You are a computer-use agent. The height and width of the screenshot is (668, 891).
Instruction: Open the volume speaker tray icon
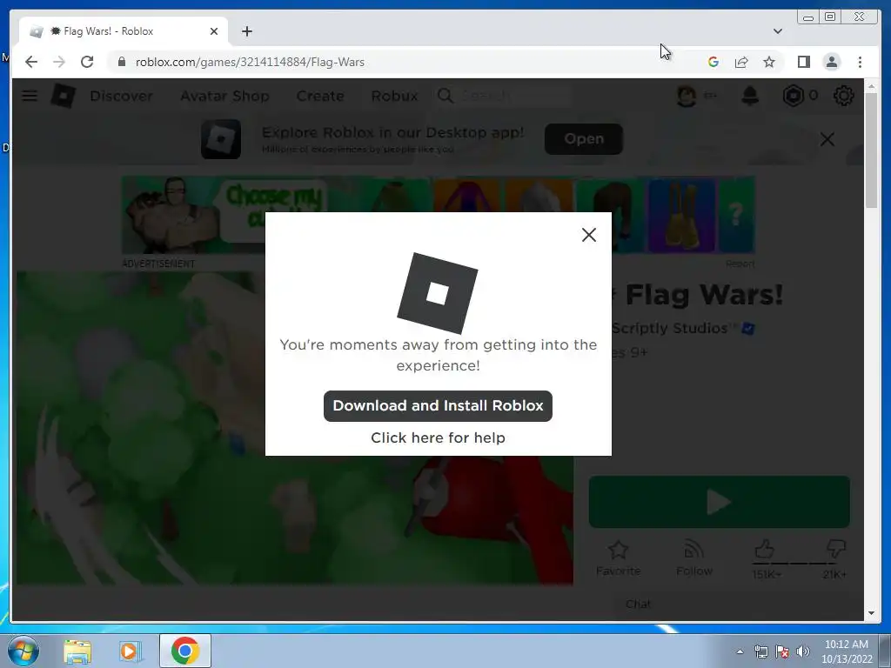pos(803,651)
